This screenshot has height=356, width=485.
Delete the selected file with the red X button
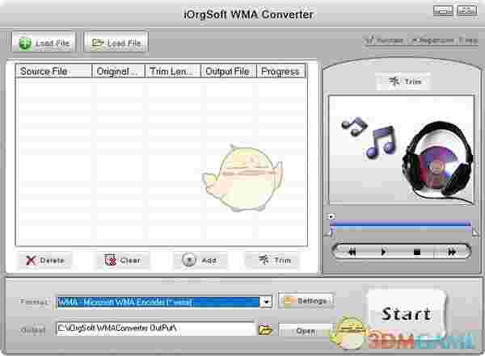pyautogui.click(x=45, y=260)
